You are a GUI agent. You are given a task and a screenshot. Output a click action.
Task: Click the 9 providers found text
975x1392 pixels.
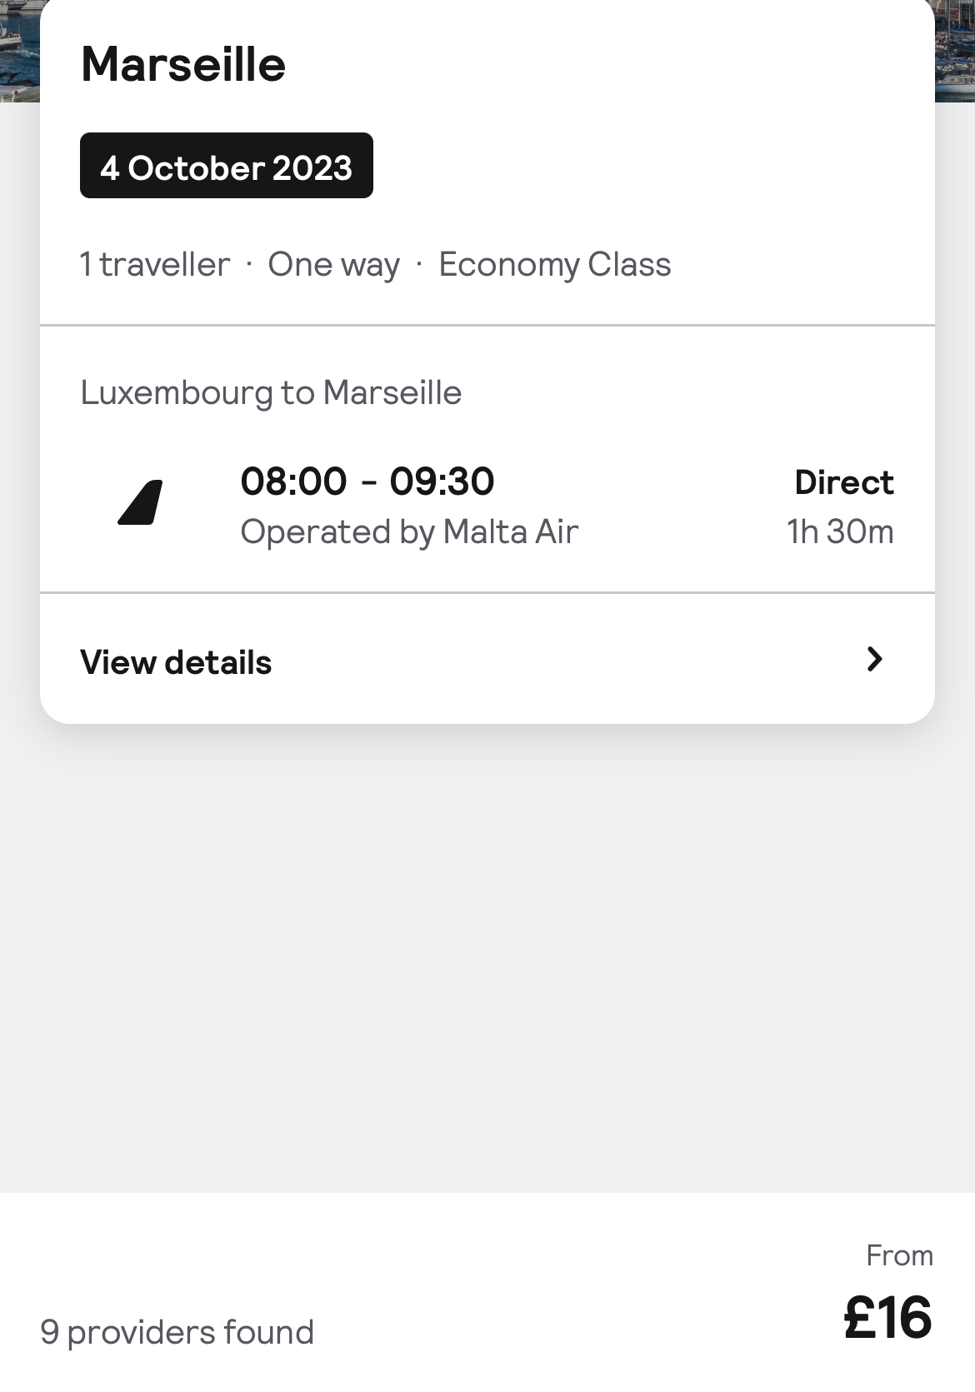(x=177, y=1332)
